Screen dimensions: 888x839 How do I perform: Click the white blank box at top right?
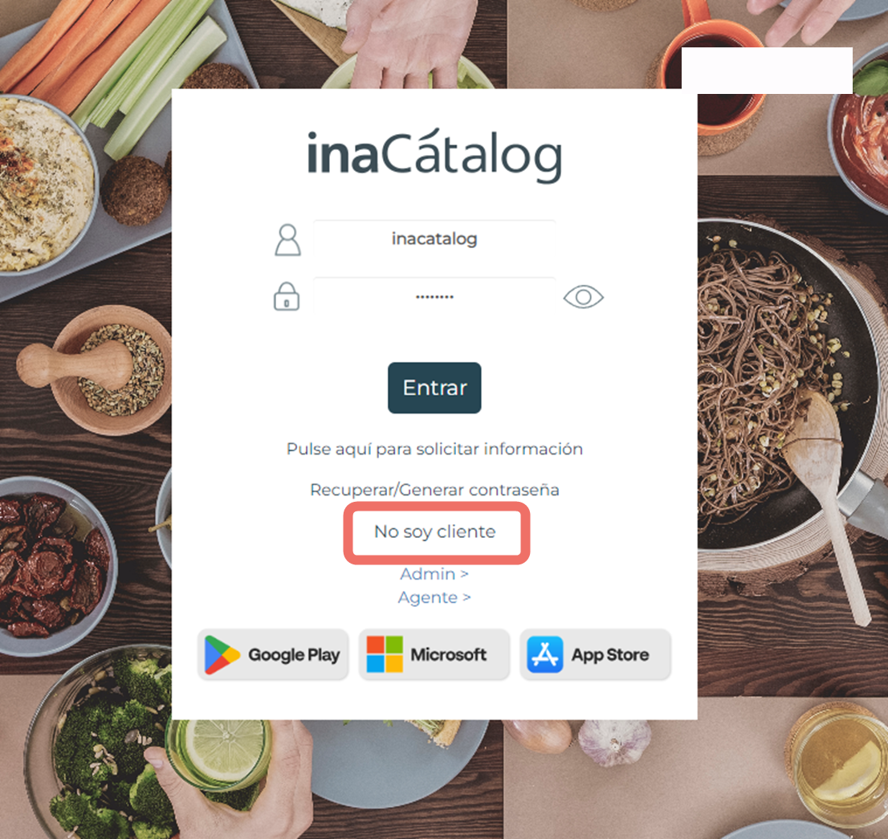[767, 71]
